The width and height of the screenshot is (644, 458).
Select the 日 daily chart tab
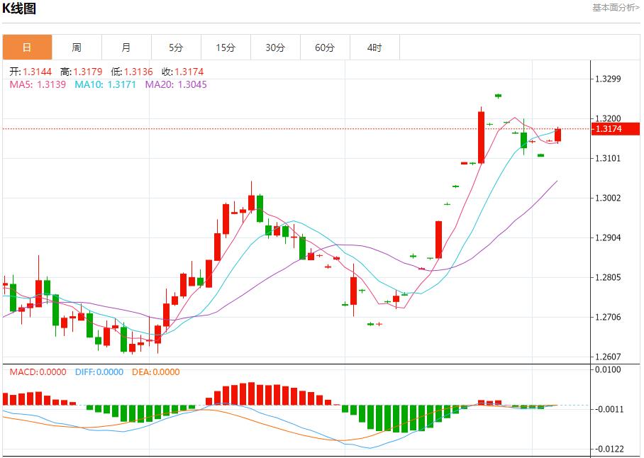click(x=27, y=48)
